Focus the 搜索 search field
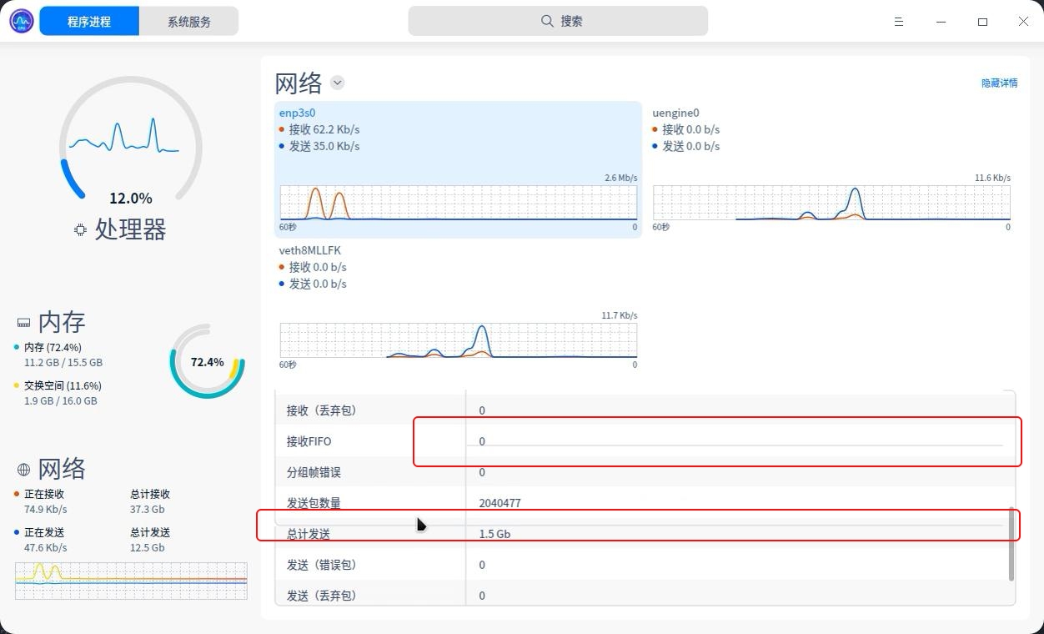The width and height of the screenshot is (1044, 634). [558, 21]
